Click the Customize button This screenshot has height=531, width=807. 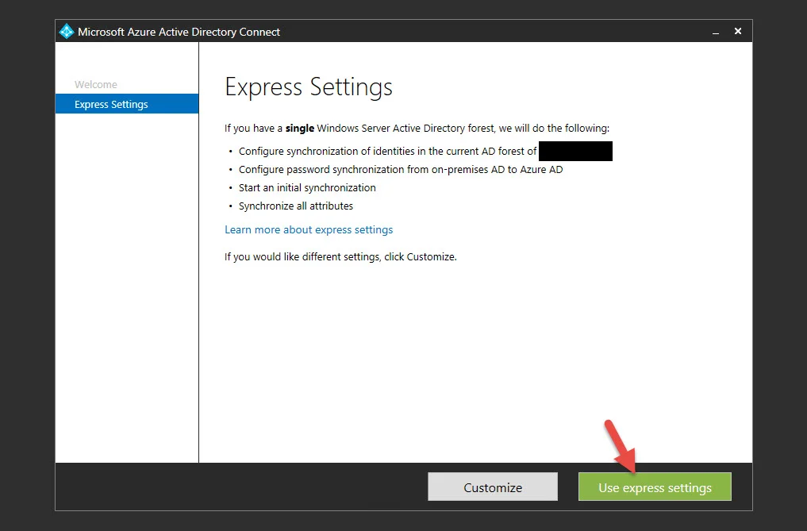(x=493, y=487)
